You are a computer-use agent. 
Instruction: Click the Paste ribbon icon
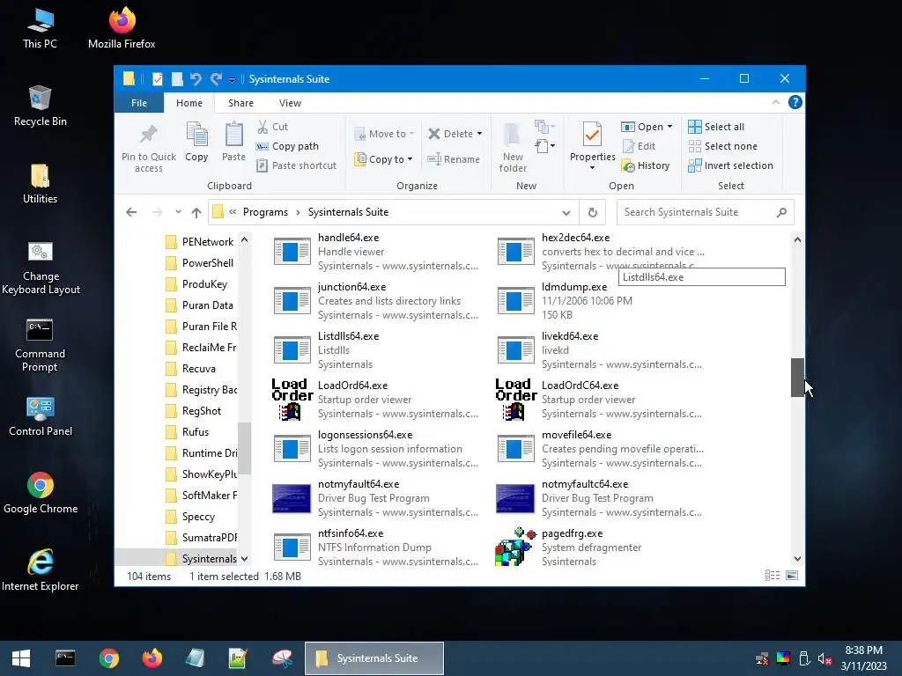pyautogui.click(x=233, y=135)
